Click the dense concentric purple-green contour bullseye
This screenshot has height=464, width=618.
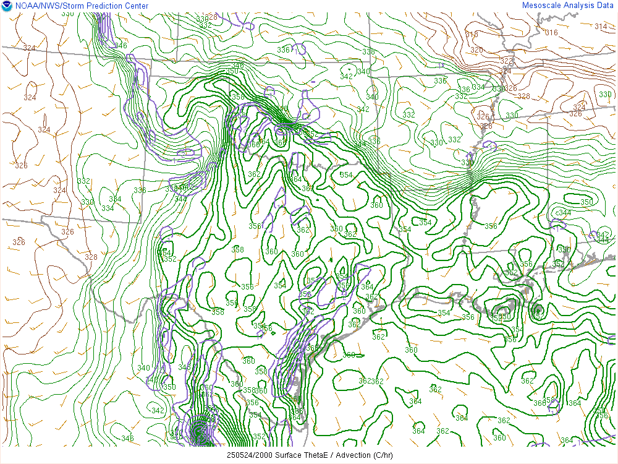click(199, 430)
